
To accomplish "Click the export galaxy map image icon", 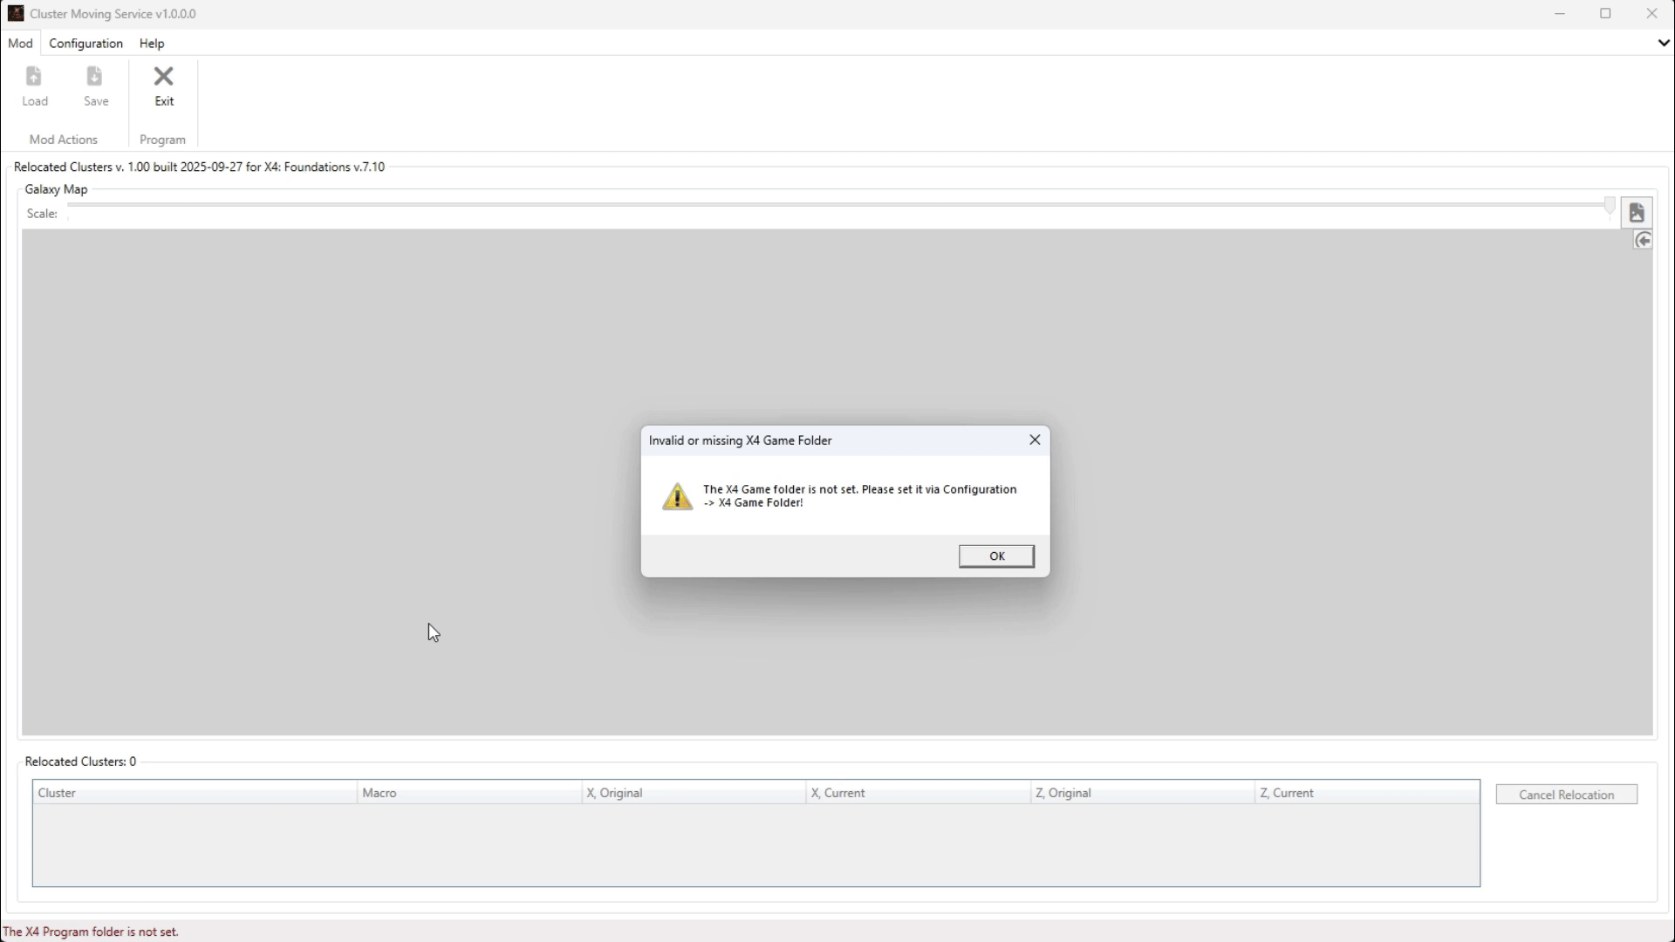I will (x=1637, y=213).
